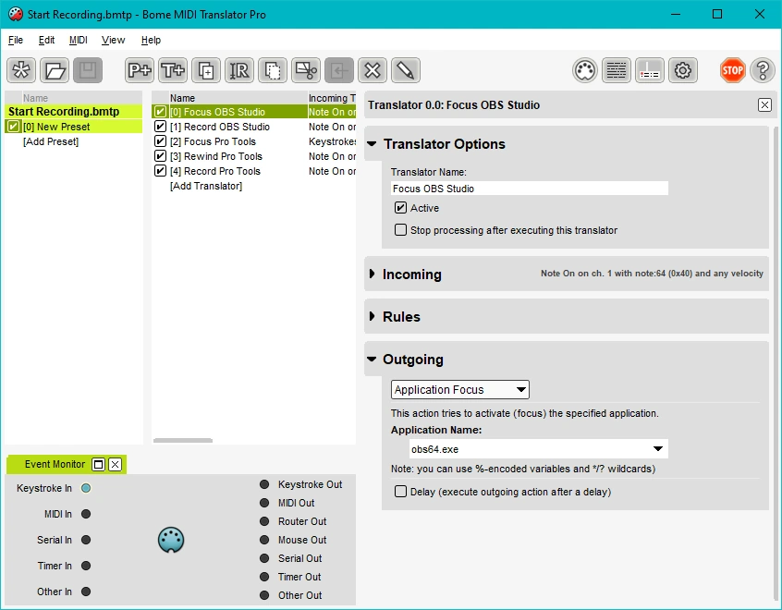Add a new translator with T+ button

[173, 70]
